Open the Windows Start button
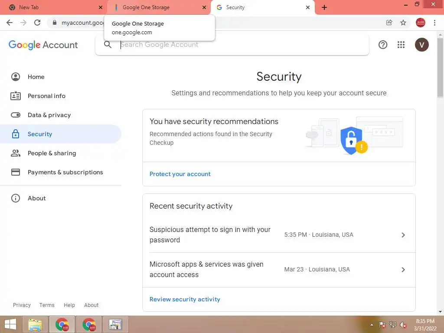 pos(10,324)
